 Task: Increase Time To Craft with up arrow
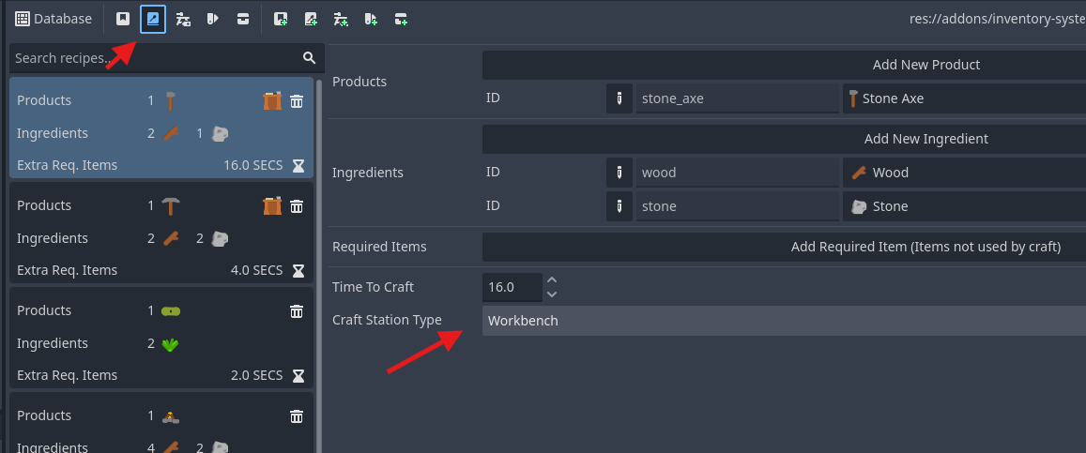coord(551,280)
